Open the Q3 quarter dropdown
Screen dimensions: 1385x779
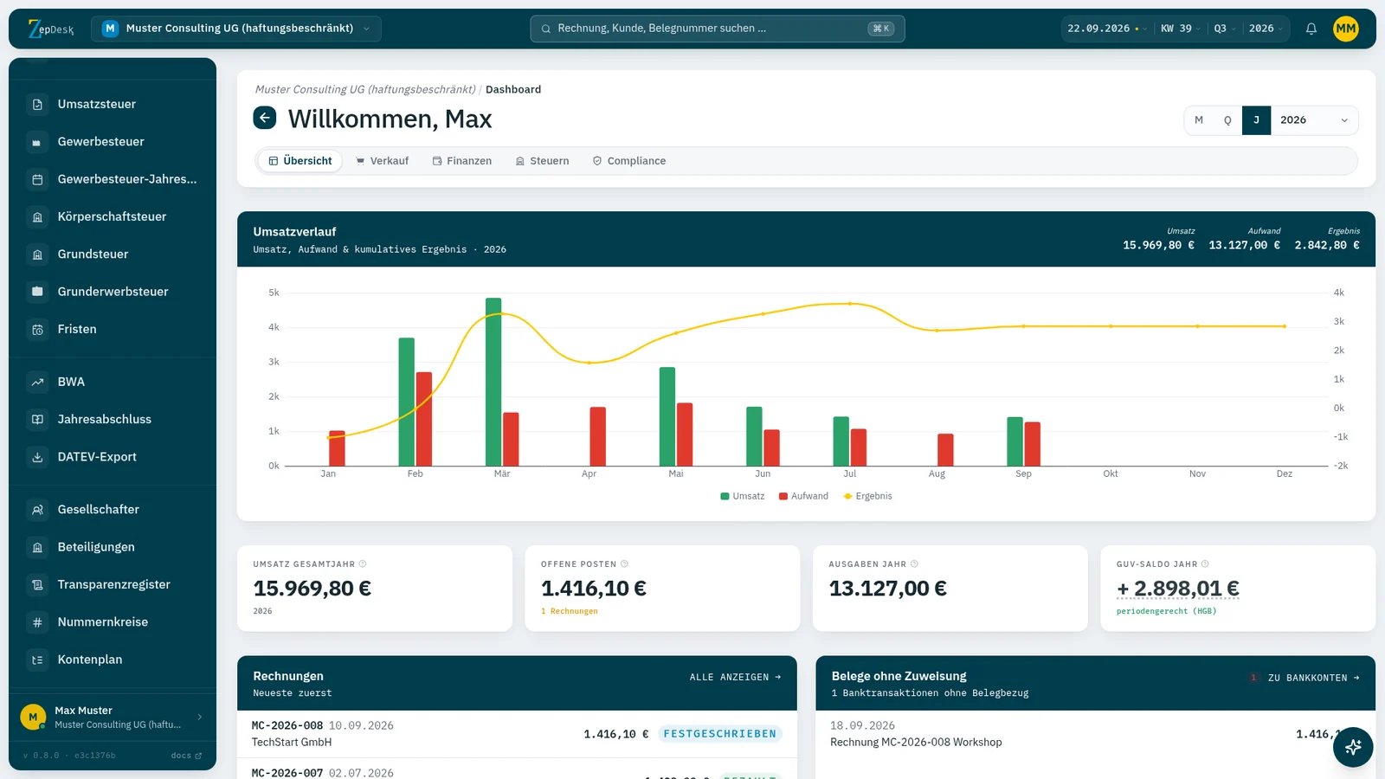coord(1224,29)
